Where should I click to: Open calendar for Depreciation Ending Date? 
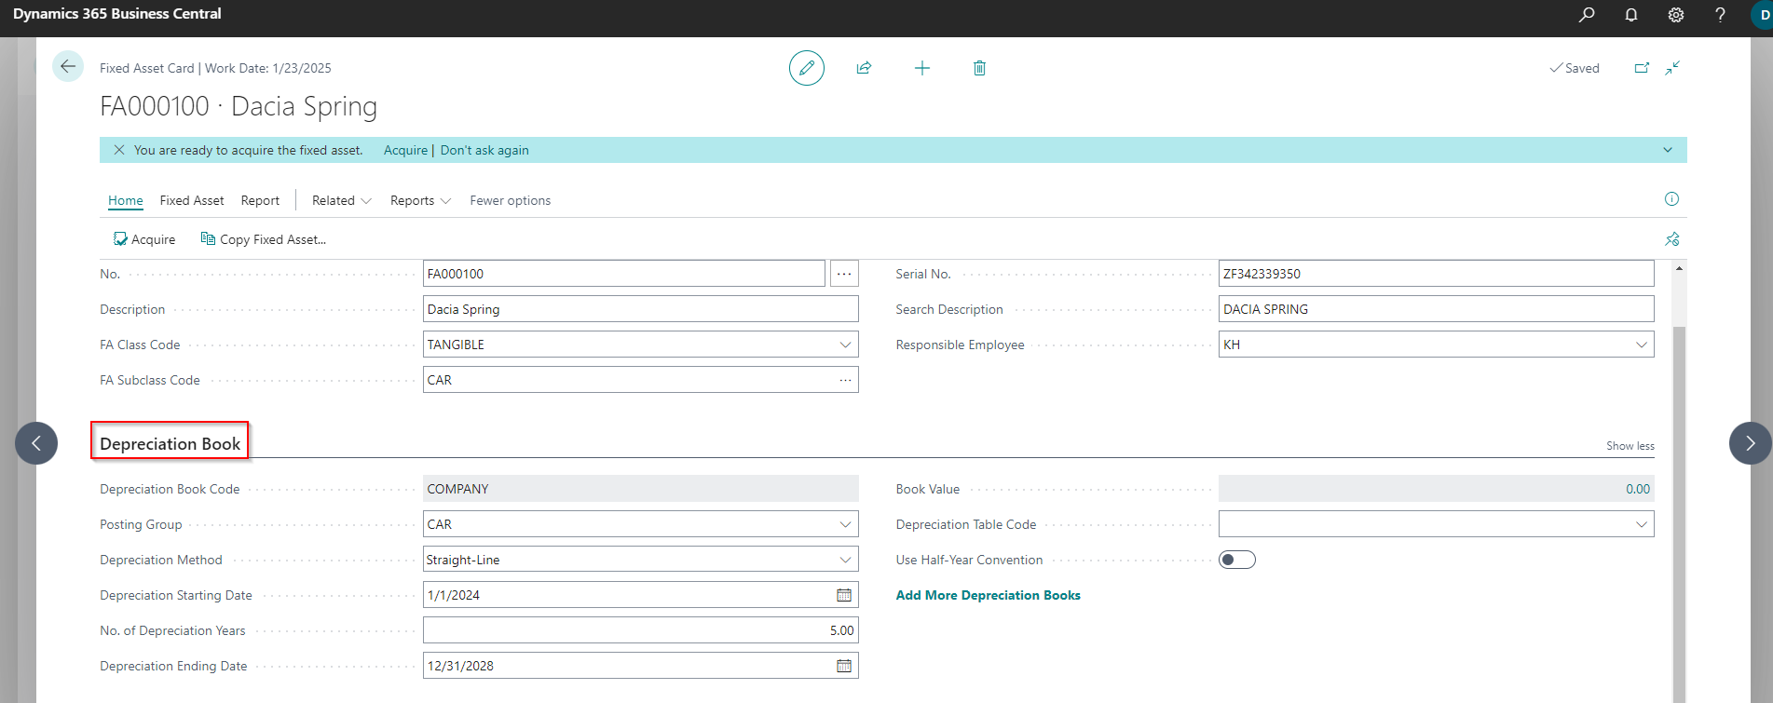844,666
